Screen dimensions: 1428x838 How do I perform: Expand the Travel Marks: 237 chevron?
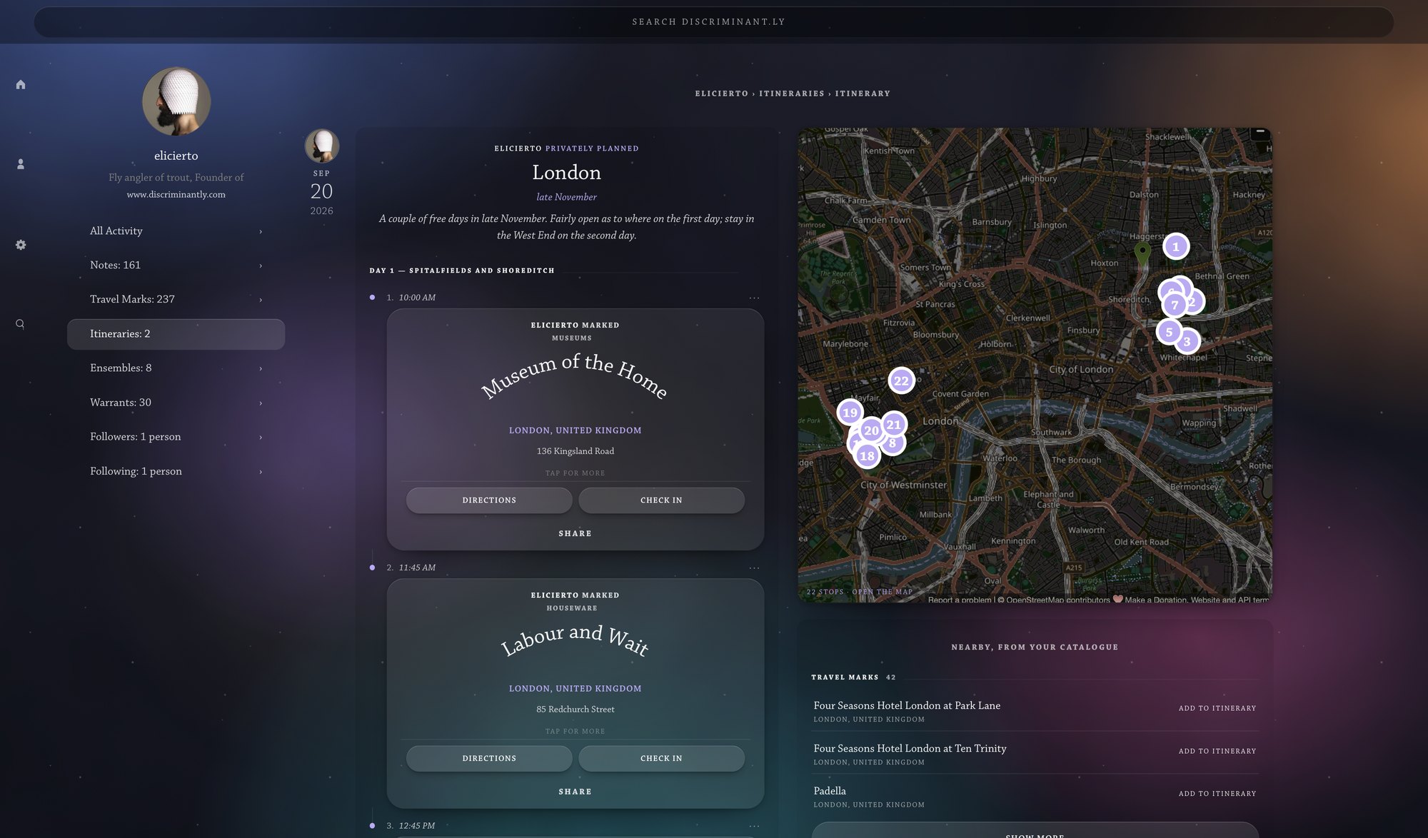coord(261,300)
